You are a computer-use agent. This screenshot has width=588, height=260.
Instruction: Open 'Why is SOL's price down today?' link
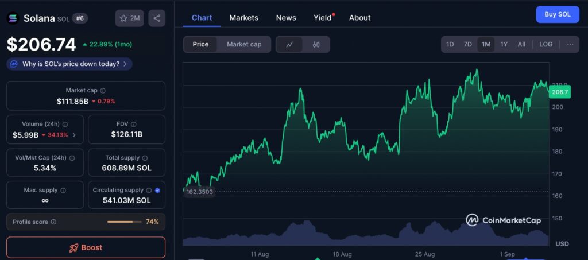click(71, 64)
